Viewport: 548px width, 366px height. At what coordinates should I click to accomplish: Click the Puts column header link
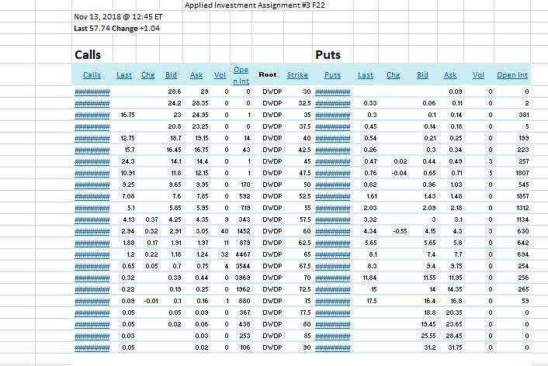click(332, 75)
